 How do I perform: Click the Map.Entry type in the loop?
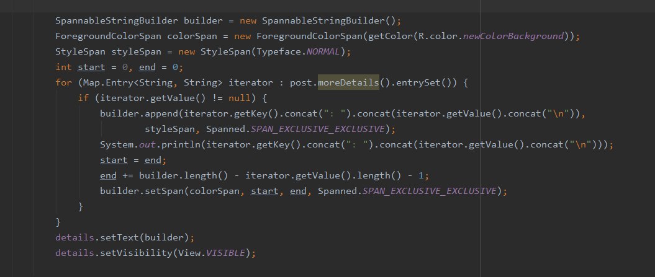[108, 82]
